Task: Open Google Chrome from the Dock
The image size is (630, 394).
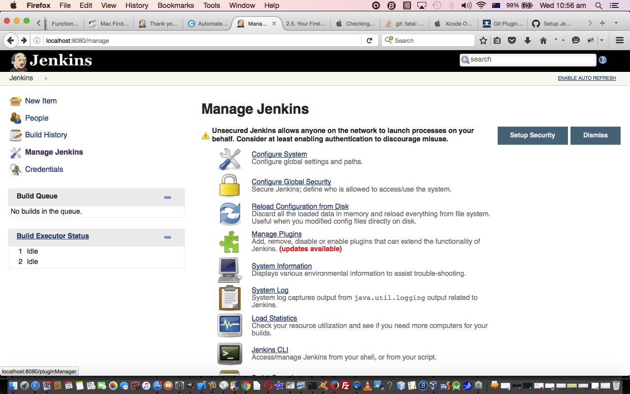Action: click(245, 386)
